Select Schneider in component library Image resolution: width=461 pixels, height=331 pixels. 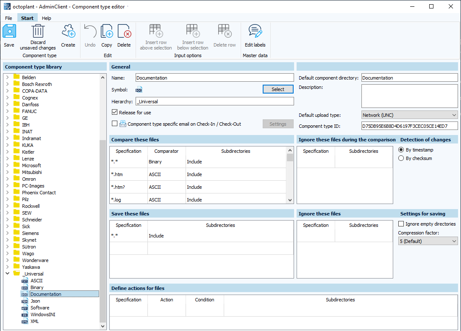[x=32, y=219]
